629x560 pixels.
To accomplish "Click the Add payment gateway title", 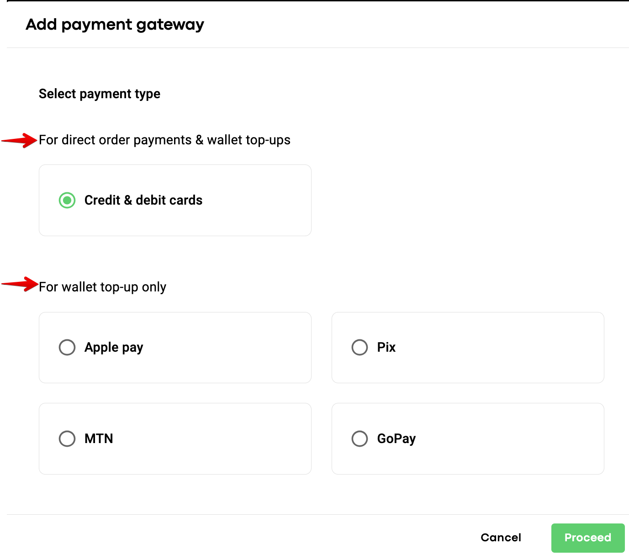I will [115, 24].
